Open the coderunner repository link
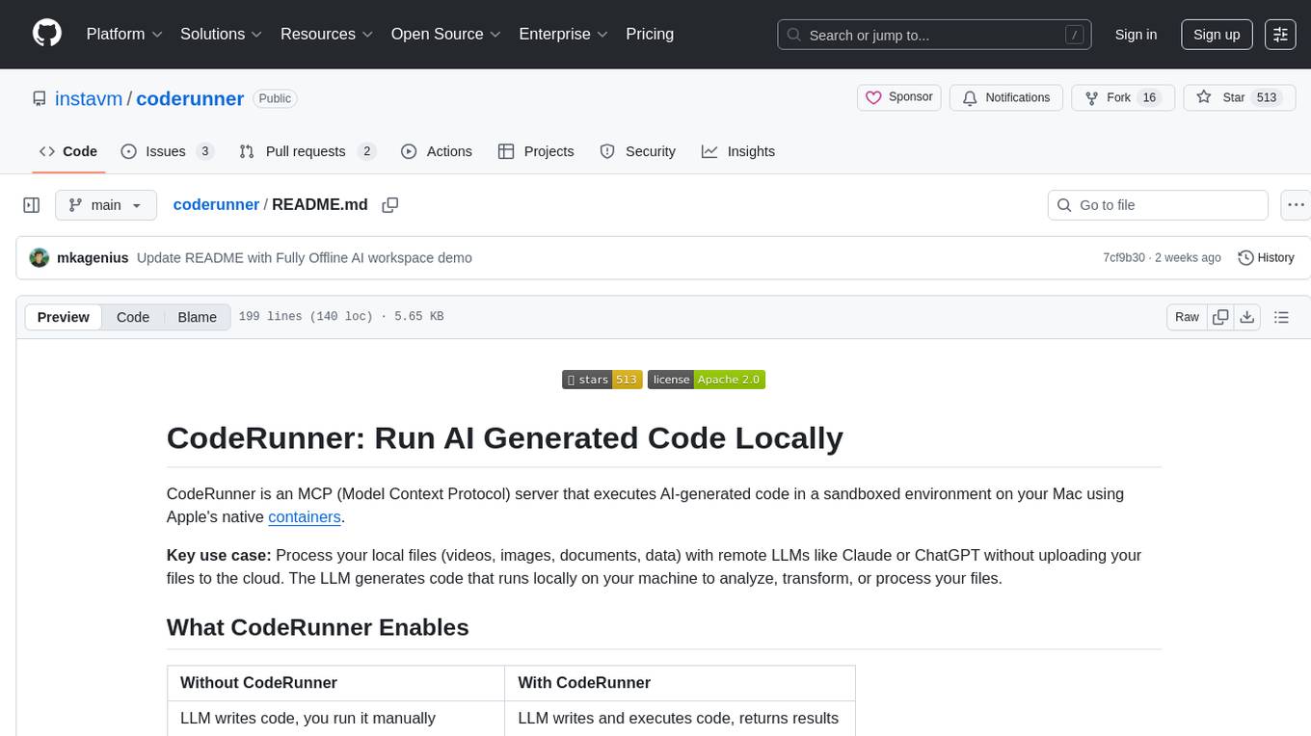 tap(190, 98)
